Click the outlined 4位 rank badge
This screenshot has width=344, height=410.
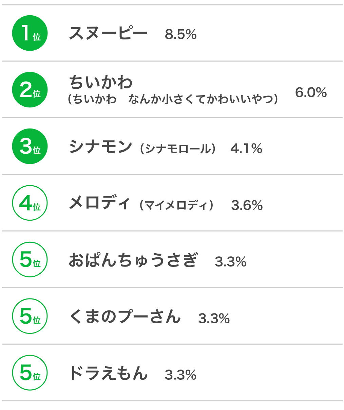click(x=30, y=203)
